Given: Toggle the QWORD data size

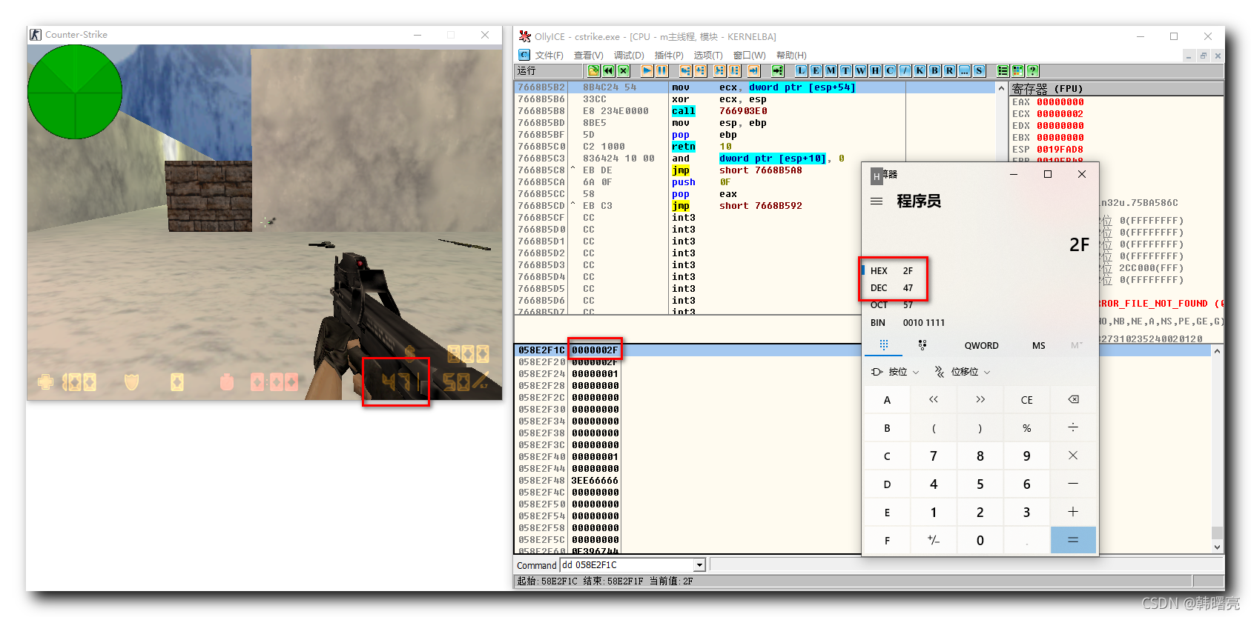Looking at the screenshot, I should coord(981,346).
